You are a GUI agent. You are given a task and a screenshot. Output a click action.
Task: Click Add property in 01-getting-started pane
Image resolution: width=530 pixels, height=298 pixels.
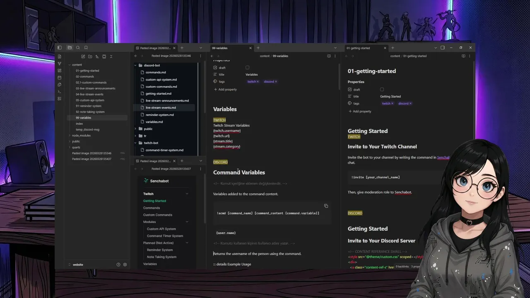(x=360, y=111)
